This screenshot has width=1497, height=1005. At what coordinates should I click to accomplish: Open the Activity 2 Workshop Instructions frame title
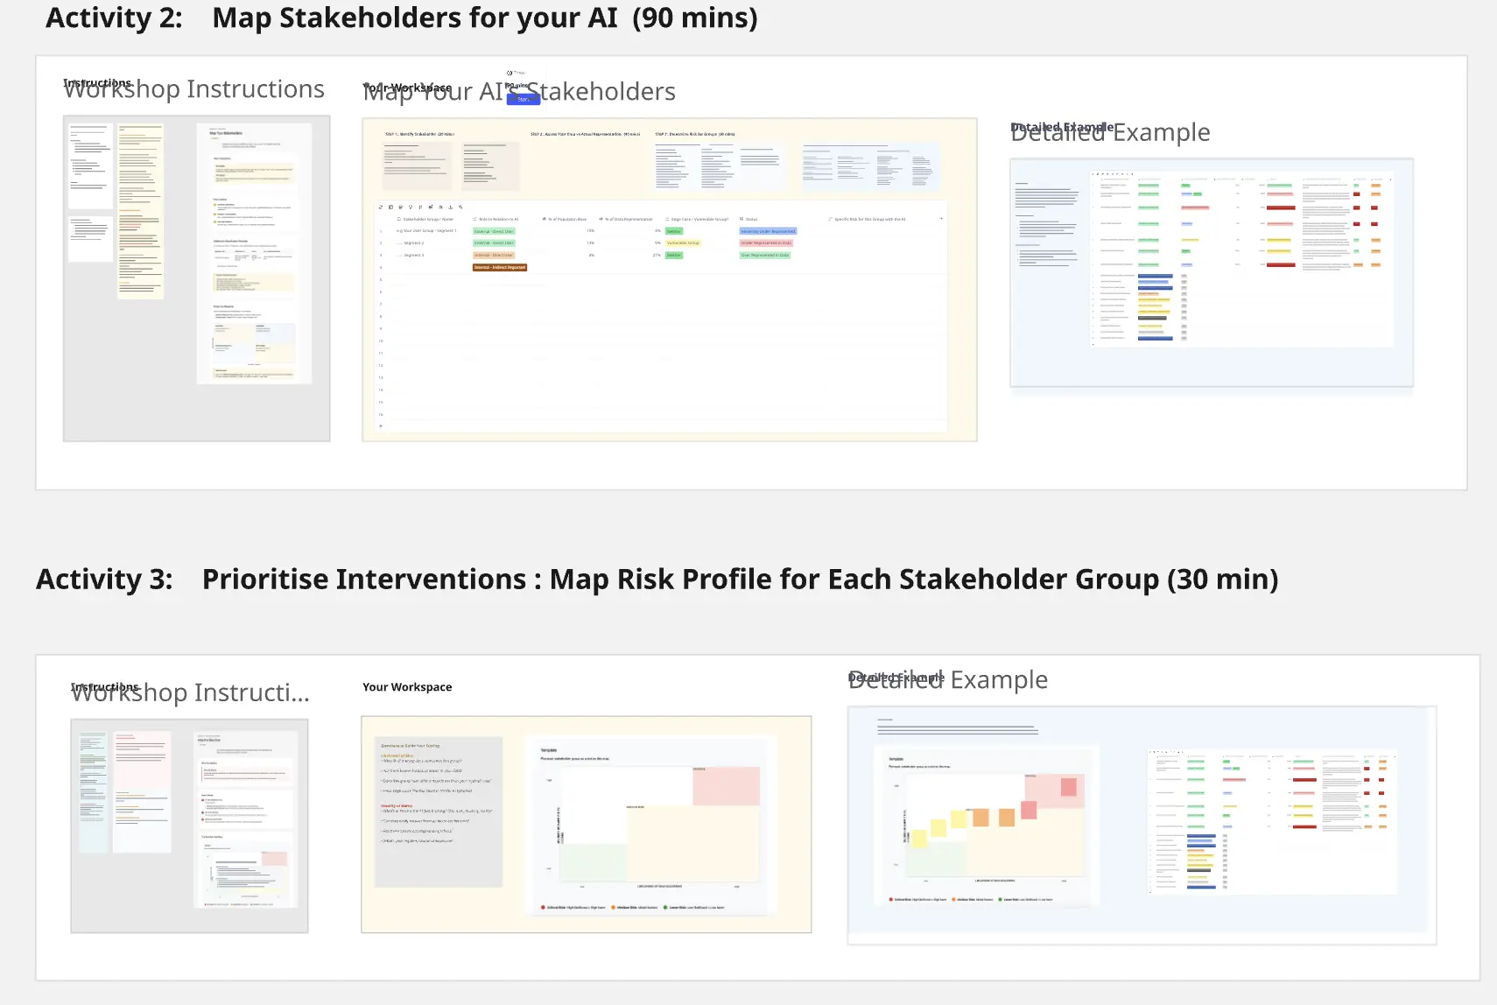tap(193, 89)
